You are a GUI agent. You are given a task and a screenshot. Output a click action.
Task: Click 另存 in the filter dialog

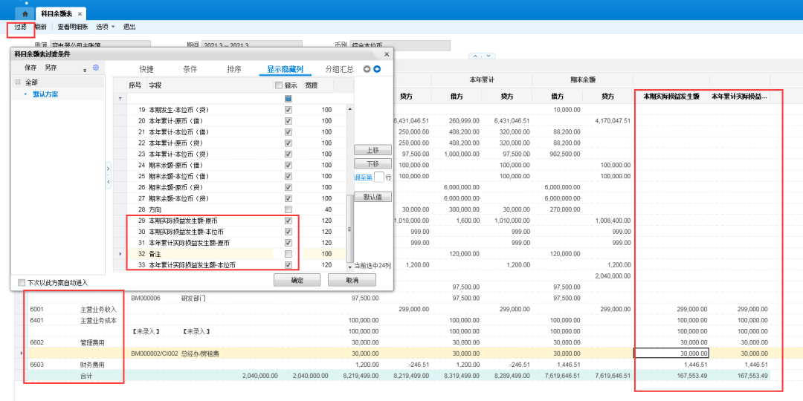(51, 68)
